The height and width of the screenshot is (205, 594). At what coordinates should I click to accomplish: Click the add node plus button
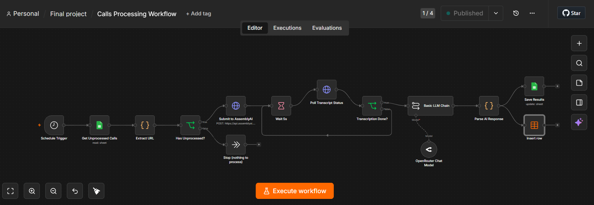pos(579,43)
